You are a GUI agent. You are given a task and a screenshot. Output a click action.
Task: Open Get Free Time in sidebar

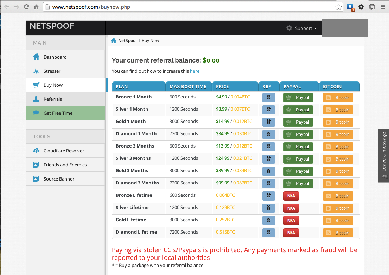click(x=65, y=113)
